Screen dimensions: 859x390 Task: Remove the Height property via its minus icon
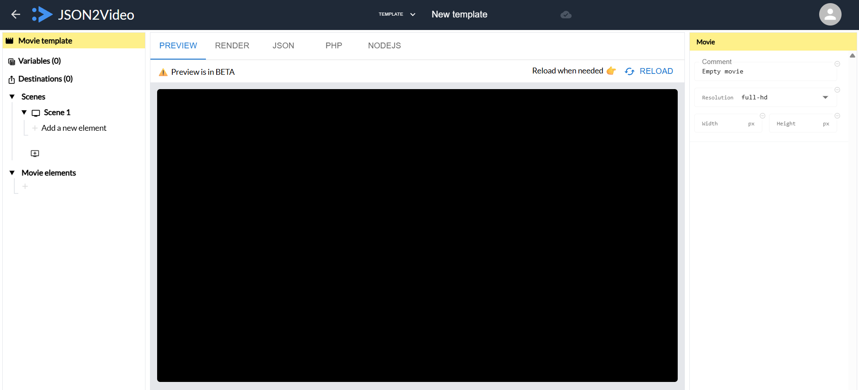coord(837,116)
